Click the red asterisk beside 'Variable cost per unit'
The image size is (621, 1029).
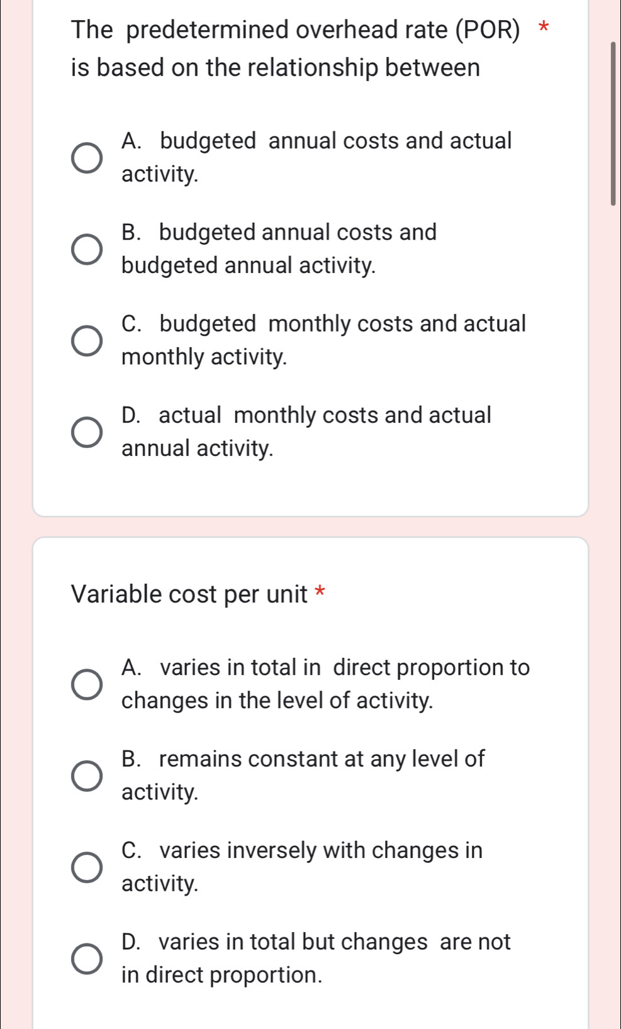[320, 592]
